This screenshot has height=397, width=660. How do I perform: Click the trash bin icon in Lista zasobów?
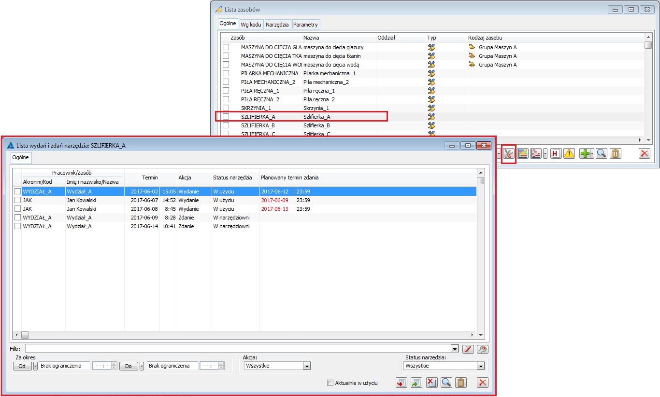615,153
